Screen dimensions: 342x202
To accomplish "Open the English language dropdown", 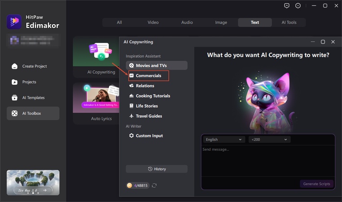I will click(x=224, y=140).
